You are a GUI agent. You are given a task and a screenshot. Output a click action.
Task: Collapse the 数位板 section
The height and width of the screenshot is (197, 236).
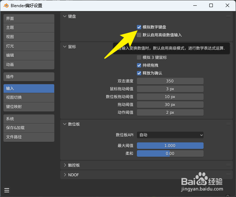point(65,124)
